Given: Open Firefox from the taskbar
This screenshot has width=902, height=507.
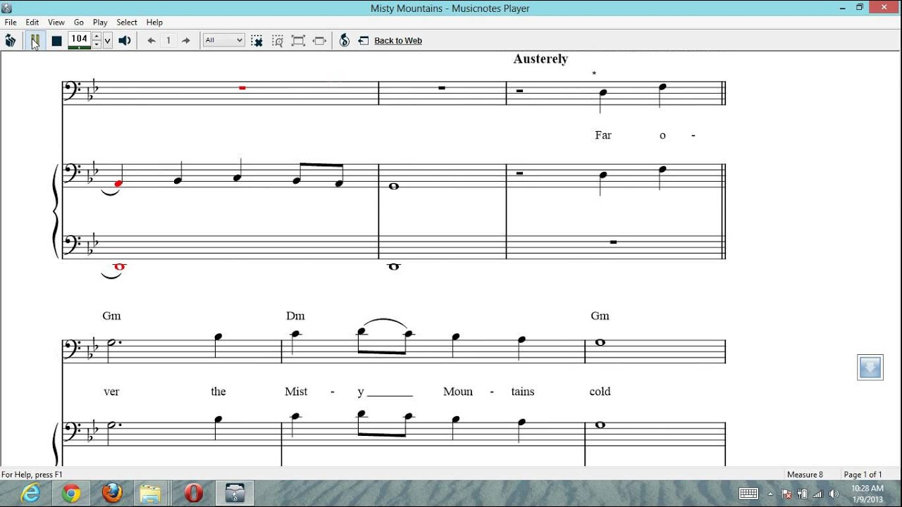Looking at the screenshot, I should tap(112, 493).
